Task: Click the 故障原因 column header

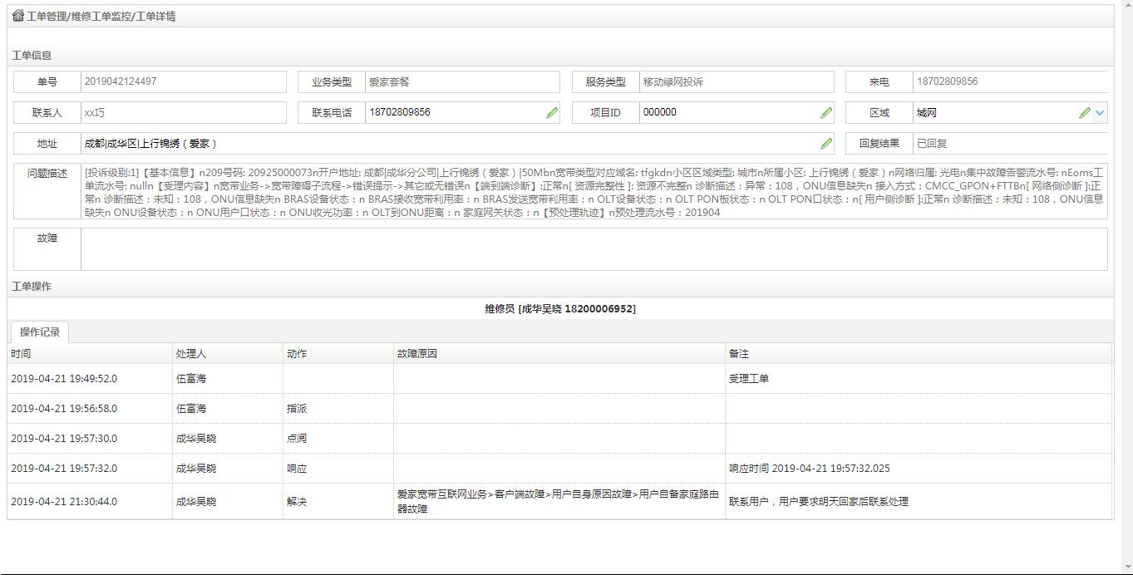Action: click(x=417, y=354)
